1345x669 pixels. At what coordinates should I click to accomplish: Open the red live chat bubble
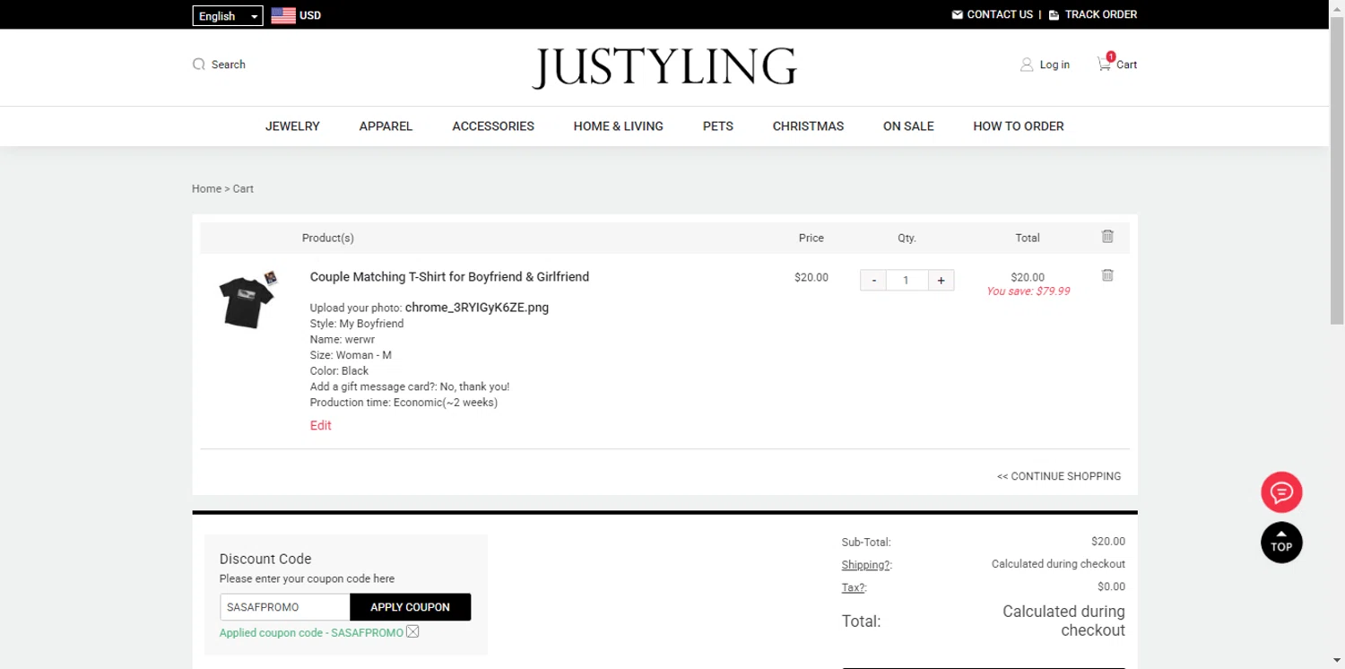coord(1281,491)
